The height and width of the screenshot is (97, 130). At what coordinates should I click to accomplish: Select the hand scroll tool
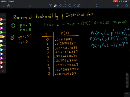point(74,6)
